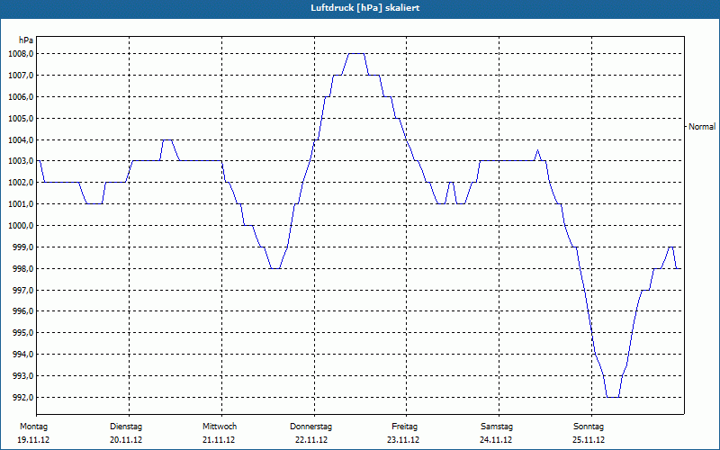Select the 'Samstag' day label
Screen dimensions: 720x450
497,427
